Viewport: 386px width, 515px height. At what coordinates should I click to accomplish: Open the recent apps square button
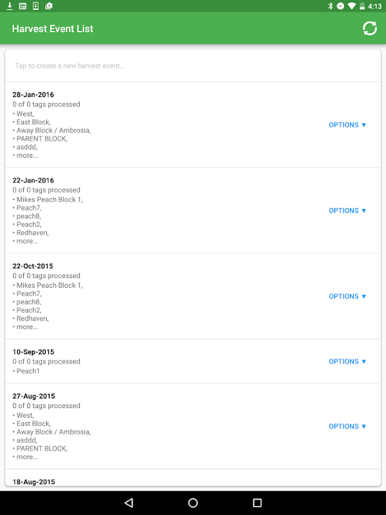[x=257, y=503]
